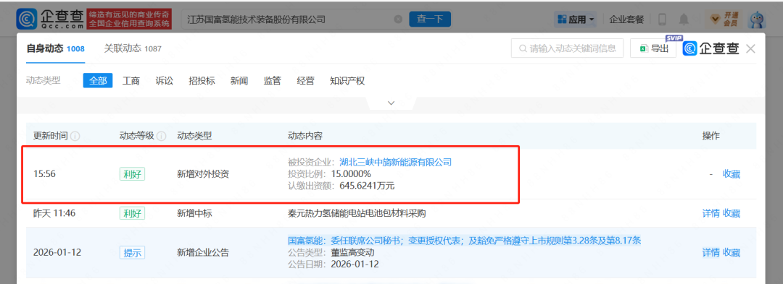Click info icon next to 动态等级
The height and width of the screenshot is (284, 783).
(x=161, y=137)
